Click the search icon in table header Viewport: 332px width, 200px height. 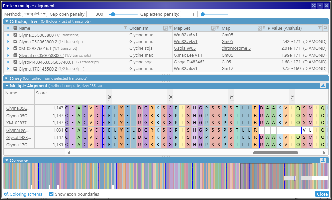tap(326, 28)
